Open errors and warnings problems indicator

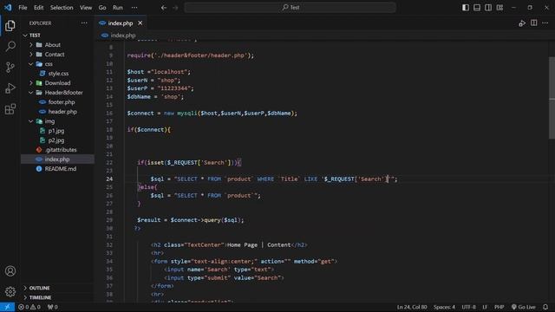pos(29,307)
